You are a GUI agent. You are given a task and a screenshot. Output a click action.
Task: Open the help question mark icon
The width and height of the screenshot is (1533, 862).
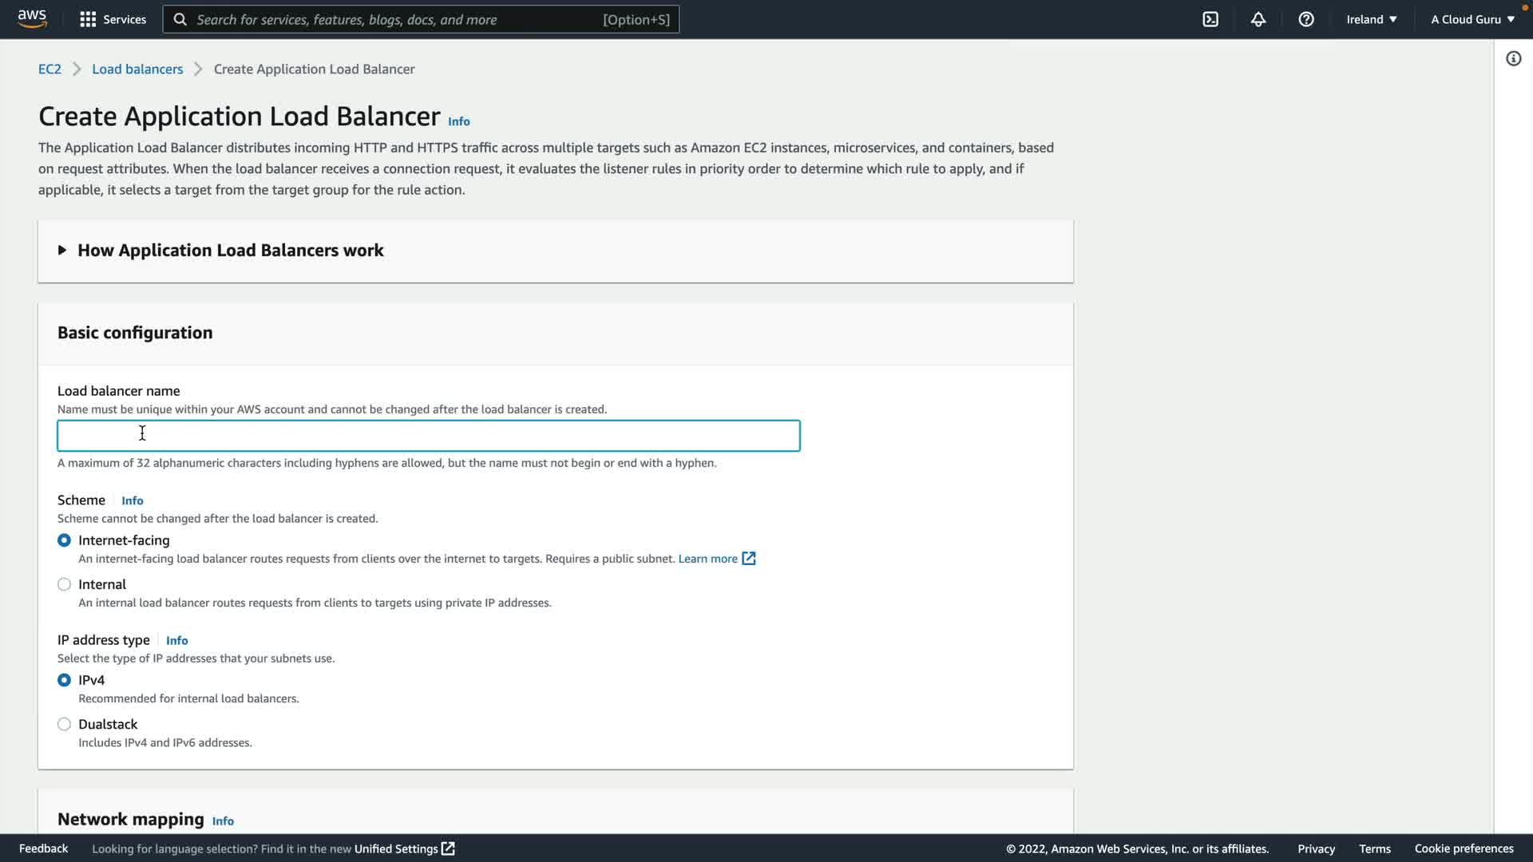point(1306,19)
